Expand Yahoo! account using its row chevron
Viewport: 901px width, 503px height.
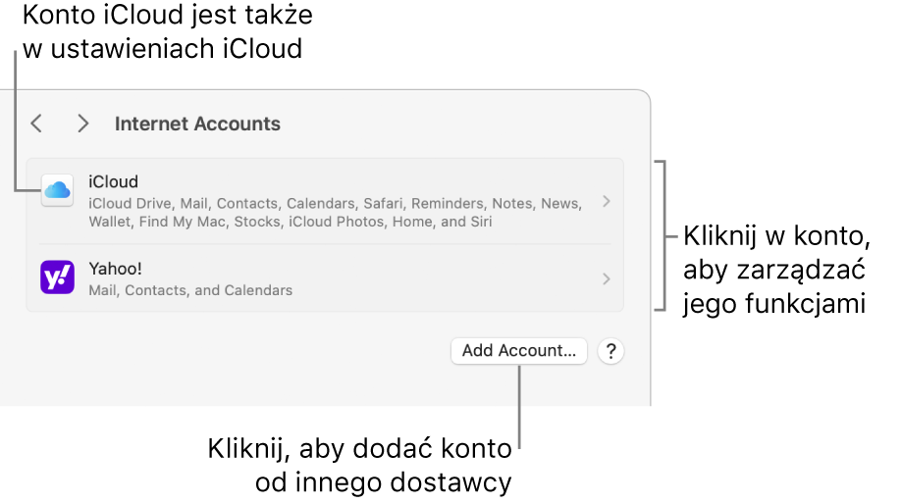point(607,278)
